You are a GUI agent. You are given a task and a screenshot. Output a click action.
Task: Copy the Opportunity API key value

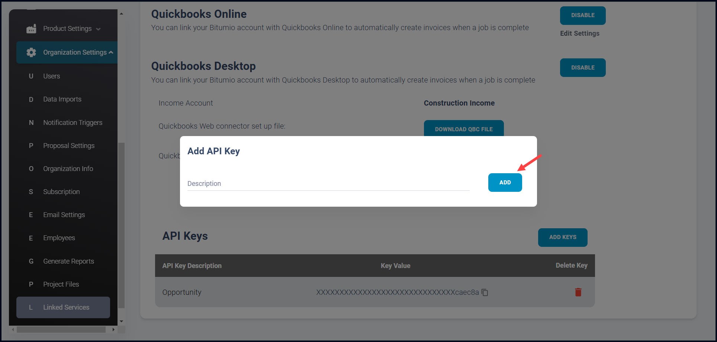(485, 293)
